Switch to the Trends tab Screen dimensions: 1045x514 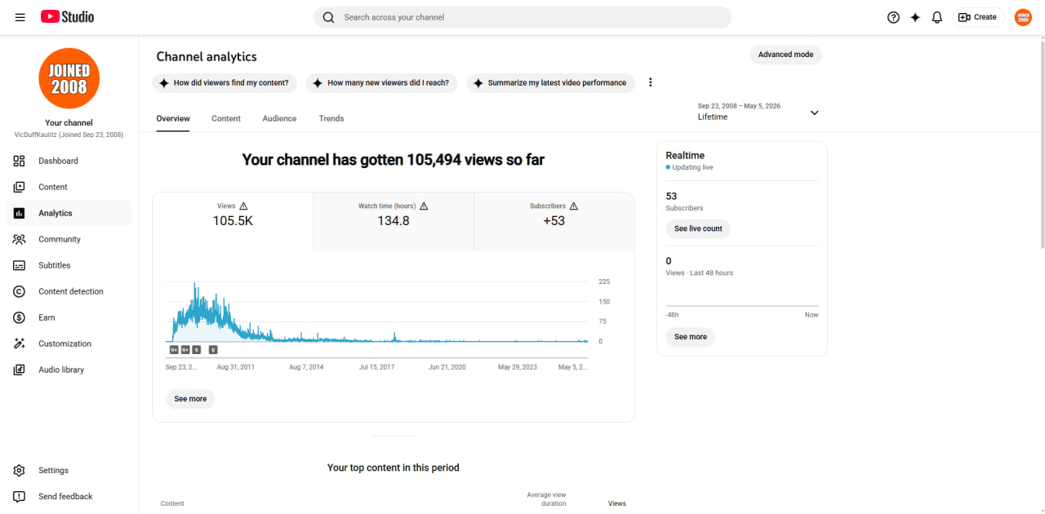coord(331,118)
